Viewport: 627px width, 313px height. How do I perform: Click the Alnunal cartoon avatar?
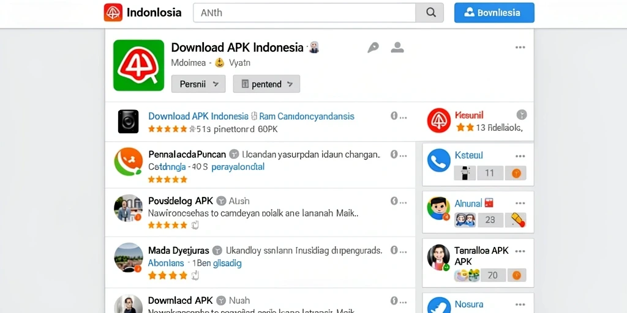coord(438,208)
